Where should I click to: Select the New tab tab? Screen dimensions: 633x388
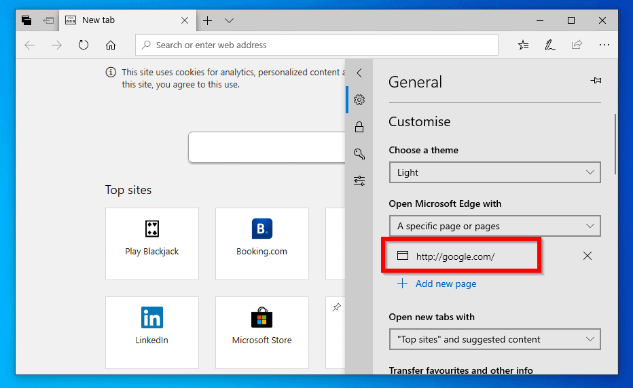tap(128, 20)
